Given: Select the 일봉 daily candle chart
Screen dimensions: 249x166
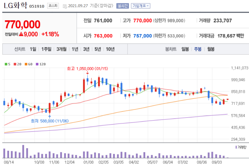Looking at the screenshot, I should (x=185, y=49).
